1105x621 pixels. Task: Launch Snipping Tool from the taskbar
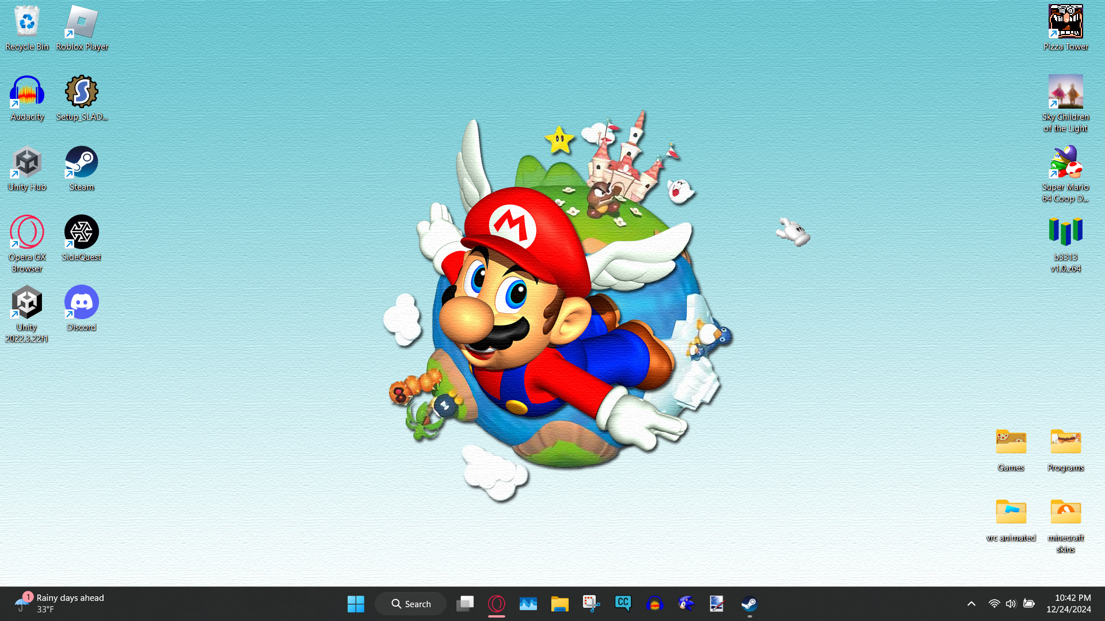tap(592, 604)
